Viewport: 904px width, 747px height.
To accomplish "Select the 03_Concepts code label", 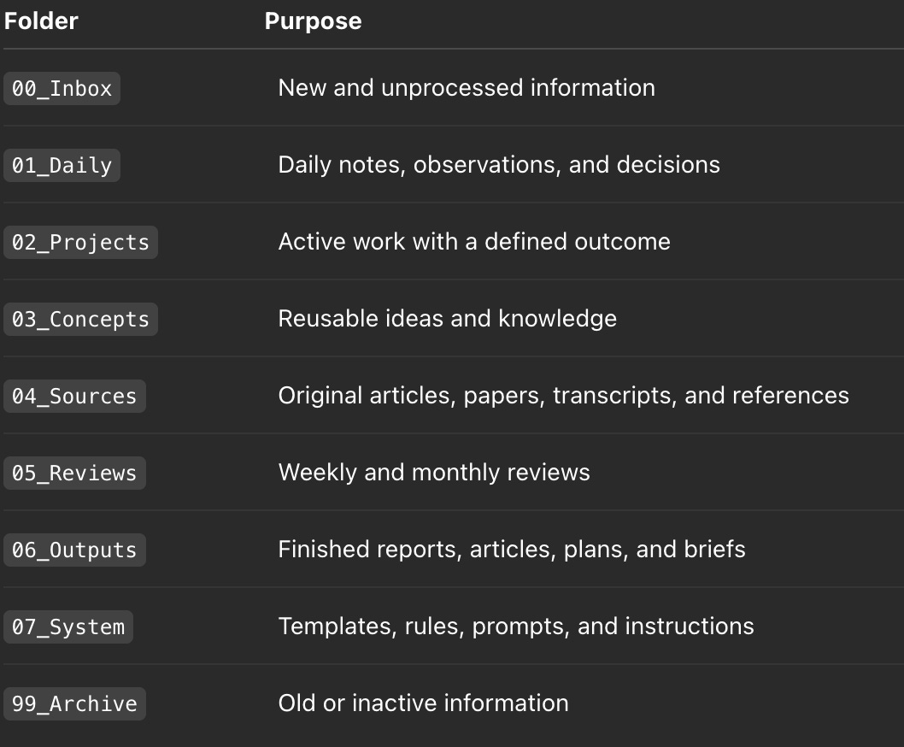I will tap(80, 319).
